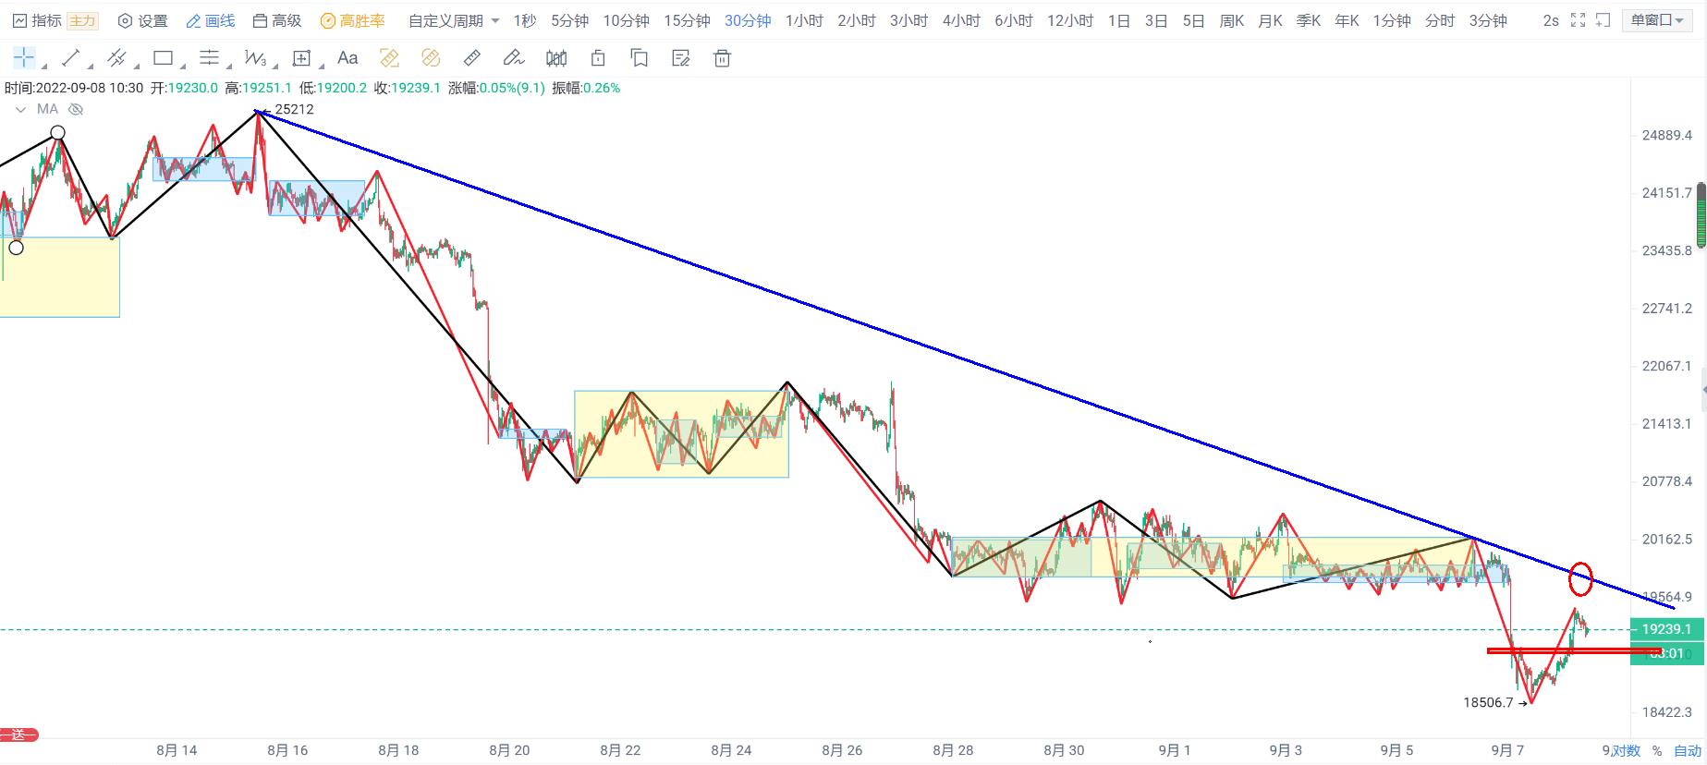1707x765 pixels.
Task: Select the parallel channel drawing tool
Action: (x=116, y=58)
